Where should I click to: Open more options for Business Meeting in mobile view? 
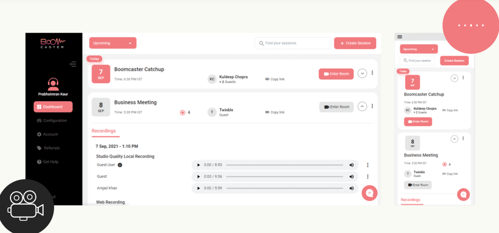[463, 138]
